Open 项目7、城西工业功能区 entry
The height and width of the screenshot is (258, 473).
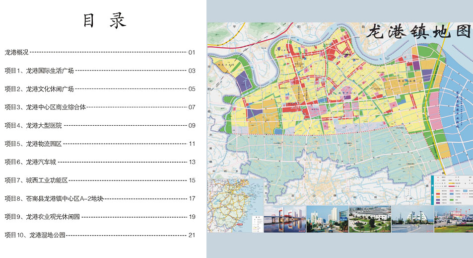point(36,180)
